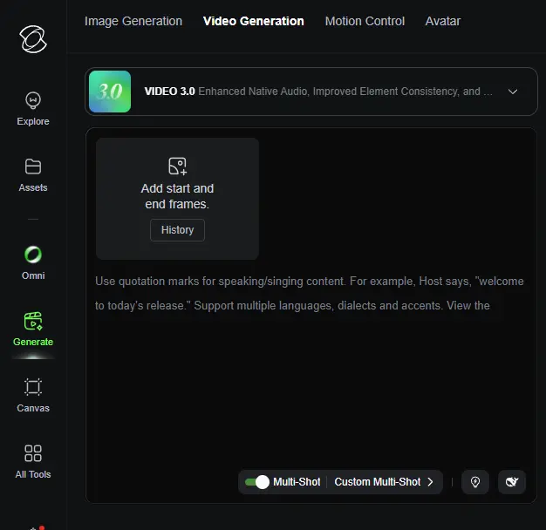Toggle the Multi-Shot switch

tap(257, 482)
